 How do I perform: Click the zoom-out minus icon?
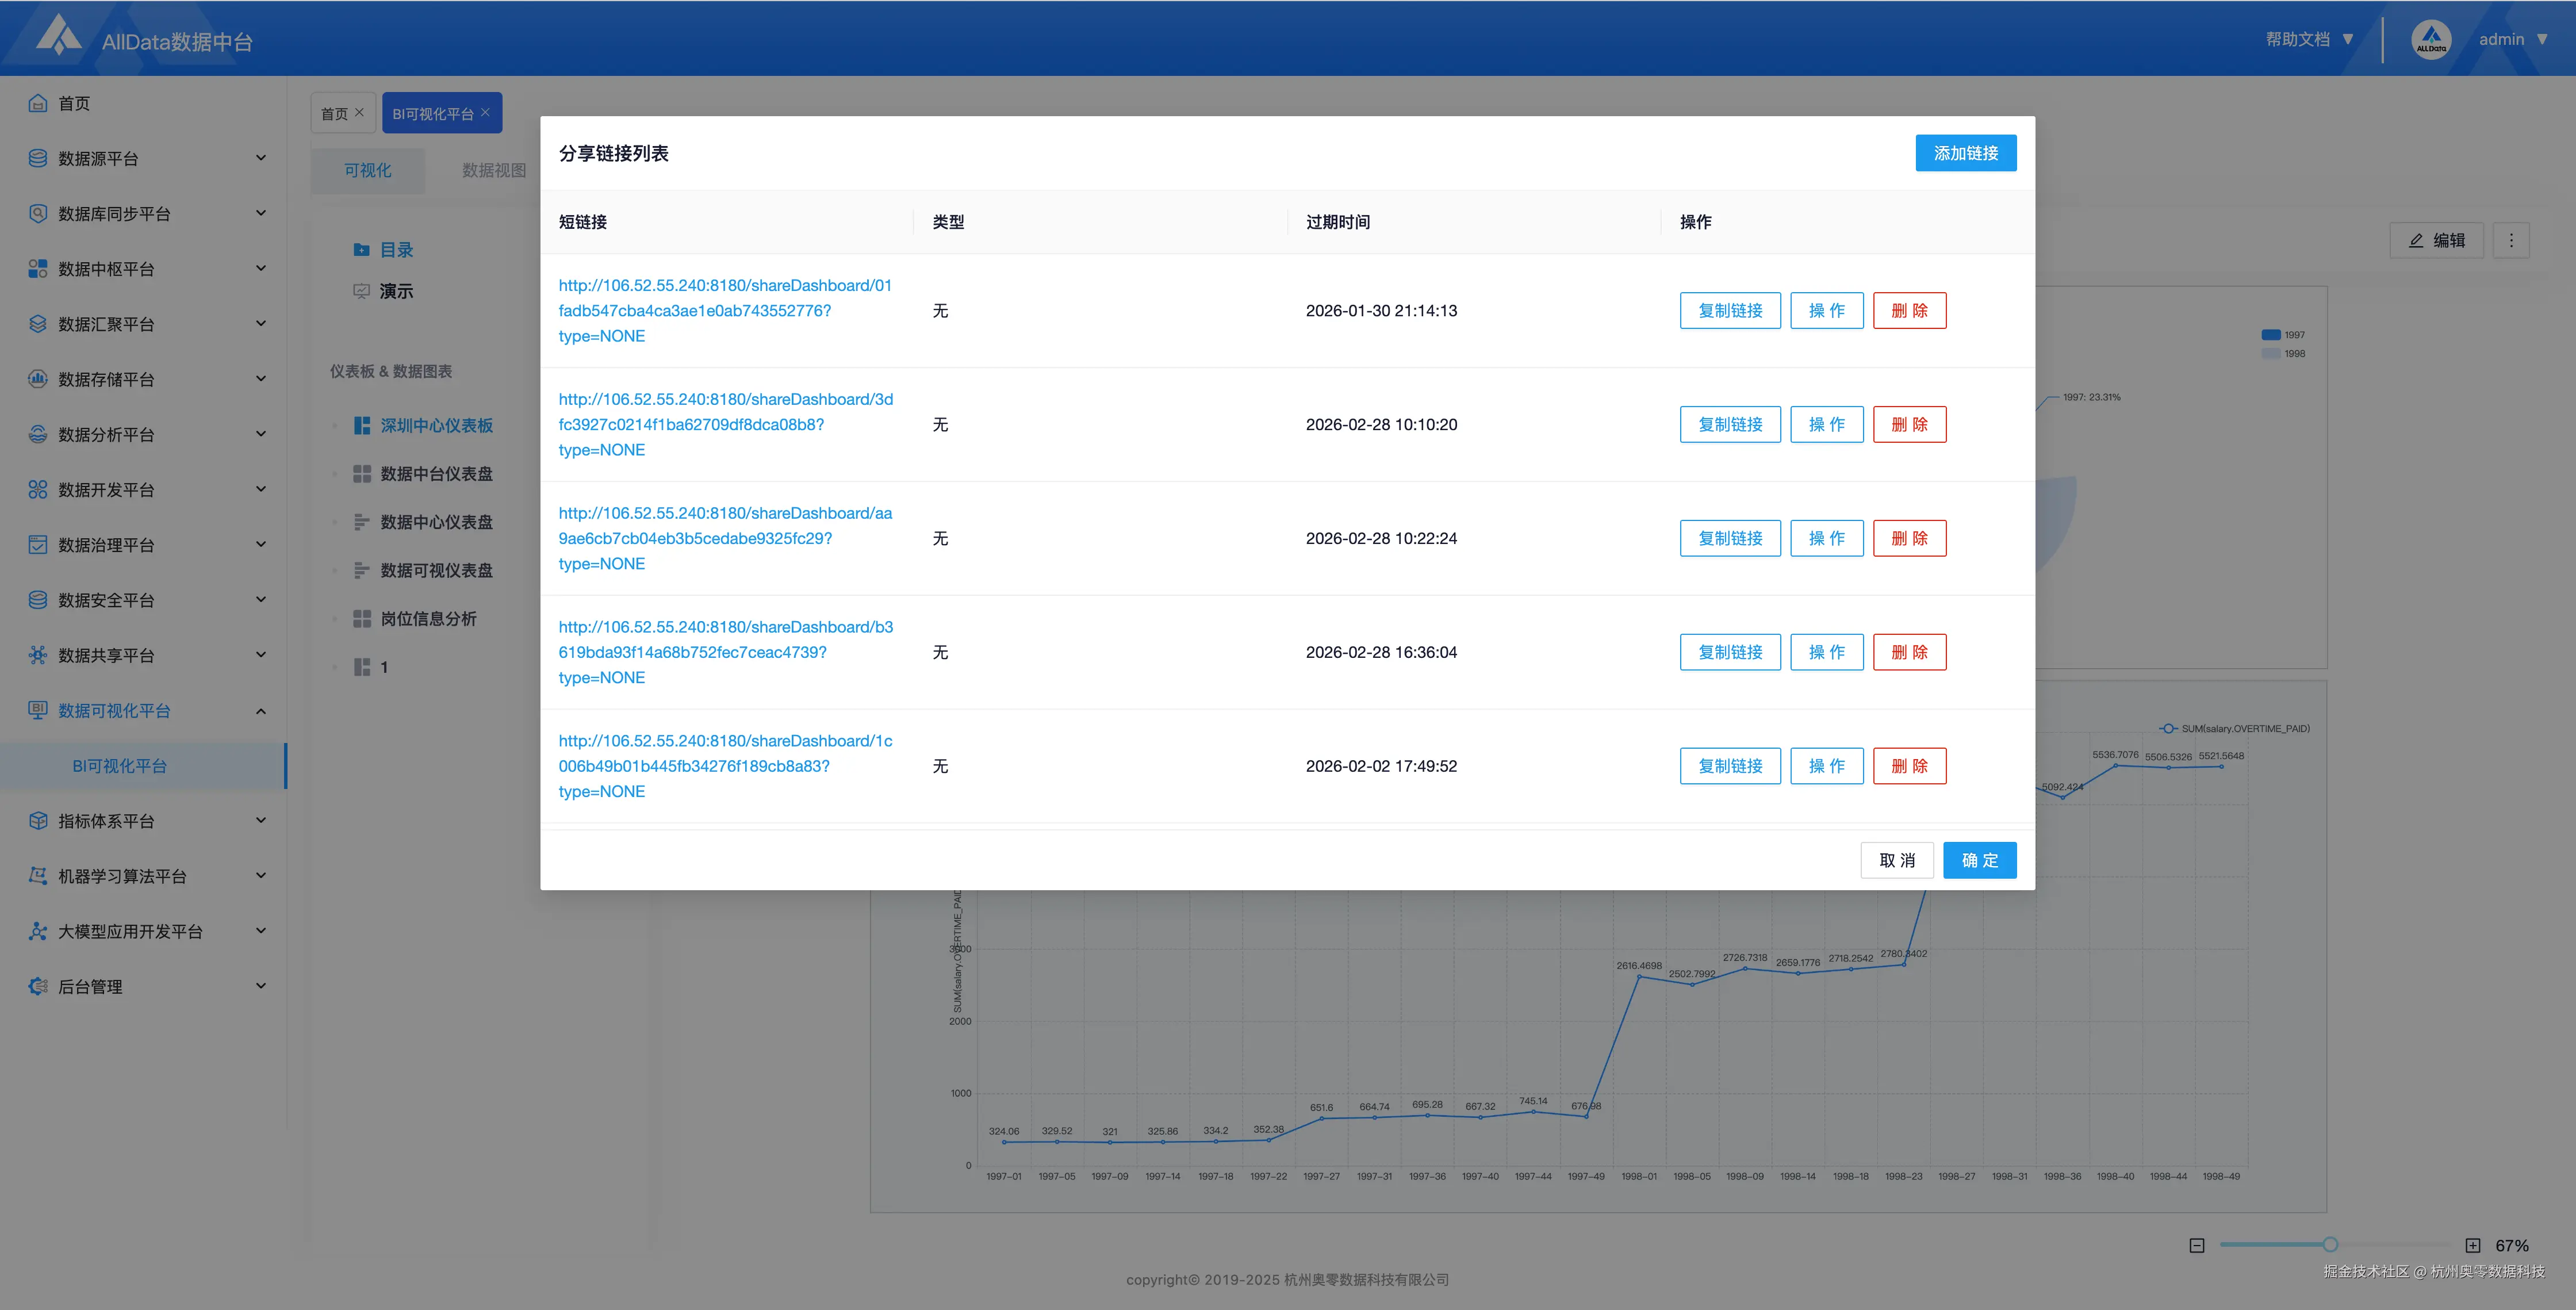(2197, 1245)
